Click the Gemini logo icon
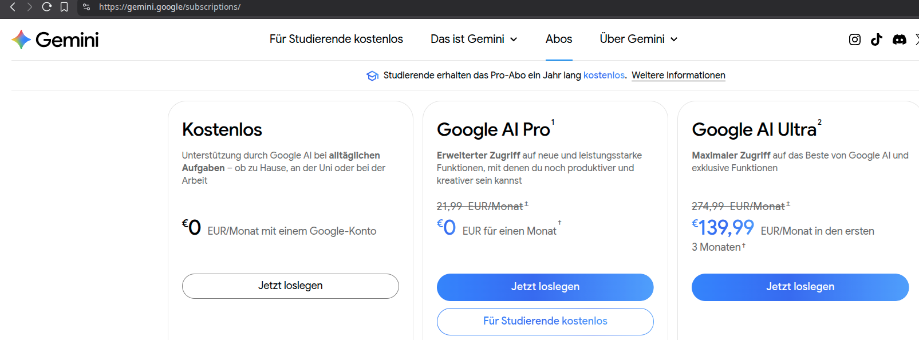The image size is (919, 340). coord(21,39)
